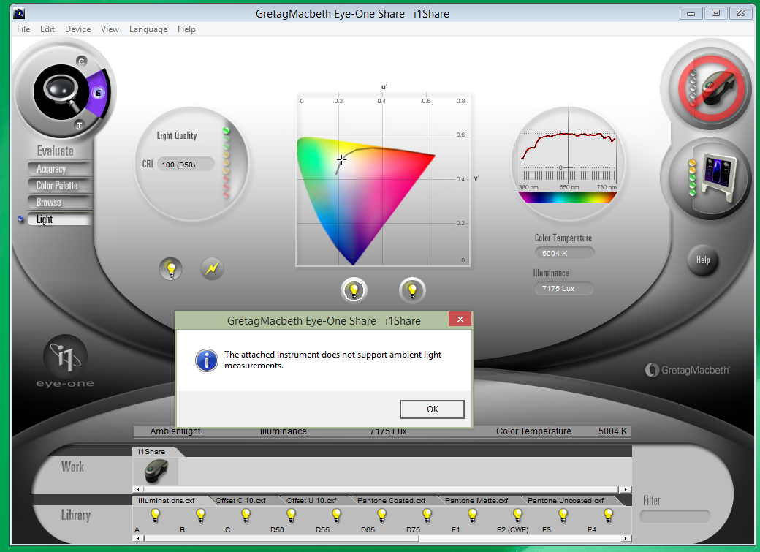Click the right bulb icon below chromaticity diagram

tap(412, 290)
